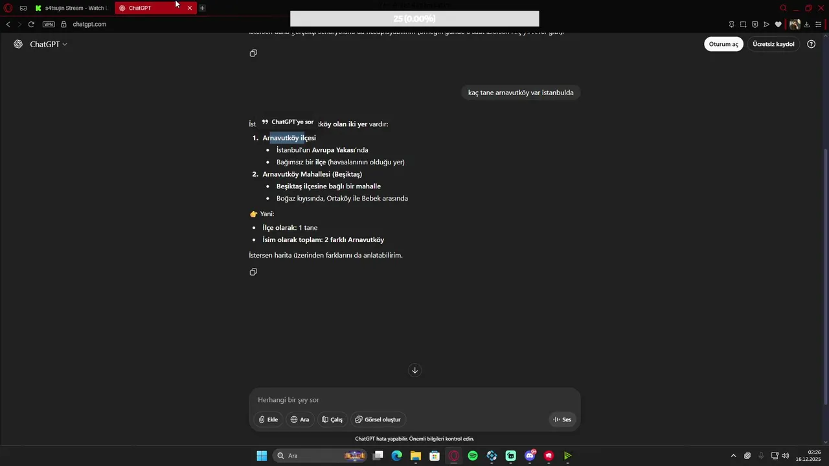Screen dimensions: 829x466
Task: Open a new browser tab
Action: click(x=202, y=8)
